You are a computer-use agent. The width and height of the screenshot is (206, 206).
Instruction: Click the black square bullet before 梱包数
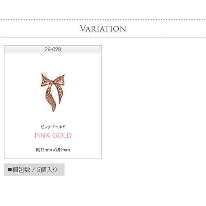tap(10, 170)
